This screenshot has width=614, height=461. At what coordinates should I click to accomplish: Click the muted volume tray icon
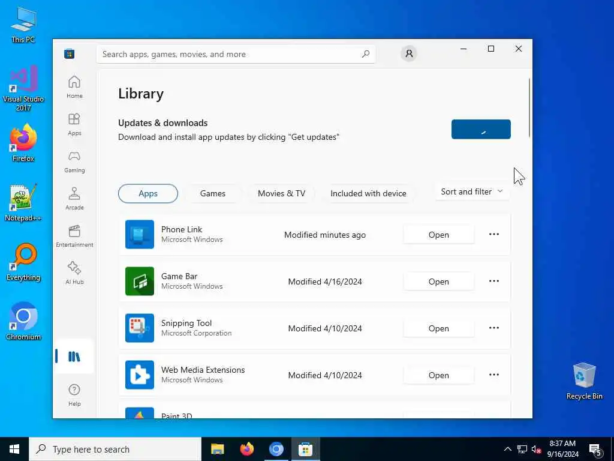536,449
